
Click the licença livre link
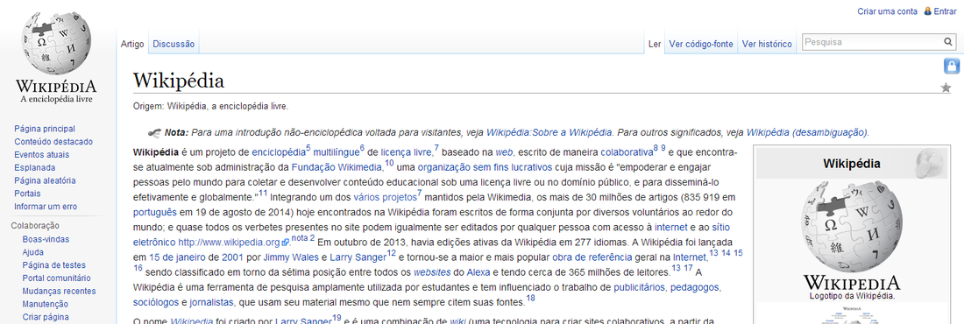click(406, 151)
